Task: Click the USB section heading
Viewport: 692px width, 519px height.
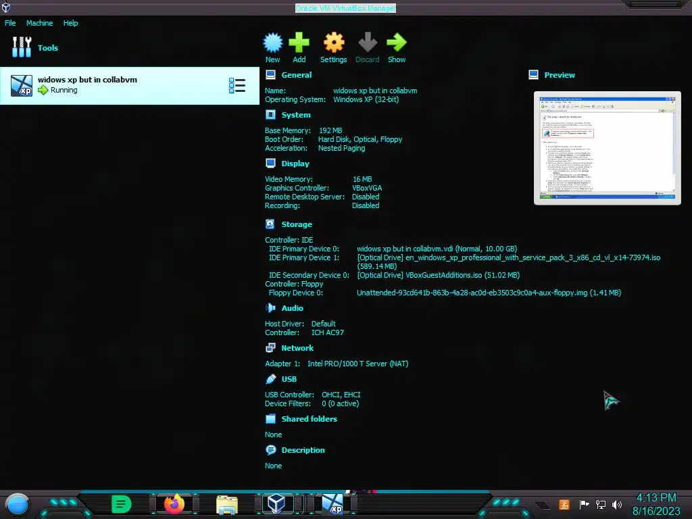Action: tap(289, 379)
